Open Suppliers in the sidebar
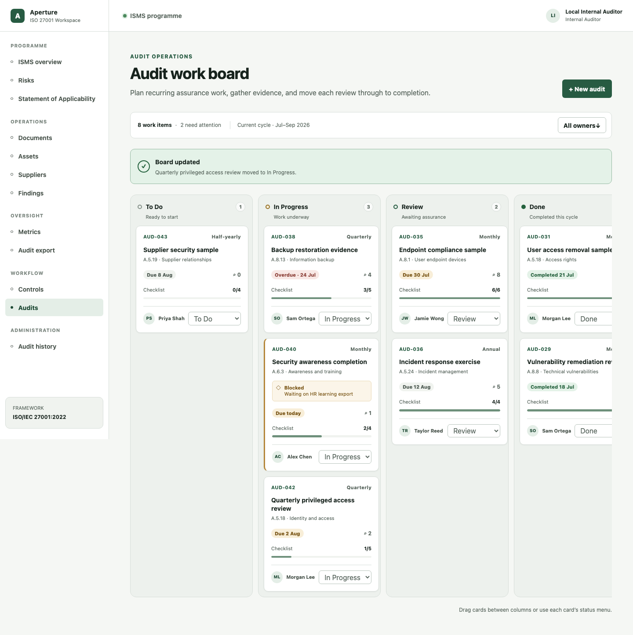 click(54, 175)
